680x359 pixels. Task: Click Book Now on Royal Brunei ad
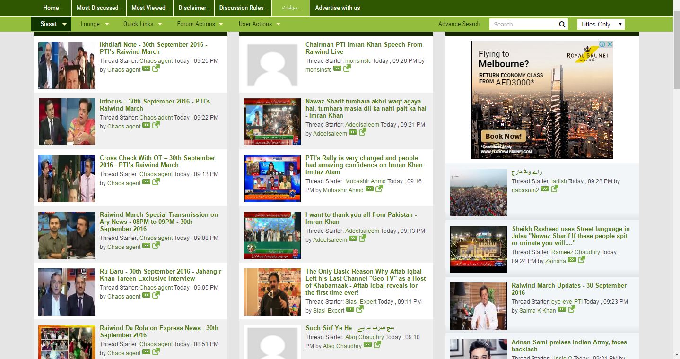click(x=503, y=136)
